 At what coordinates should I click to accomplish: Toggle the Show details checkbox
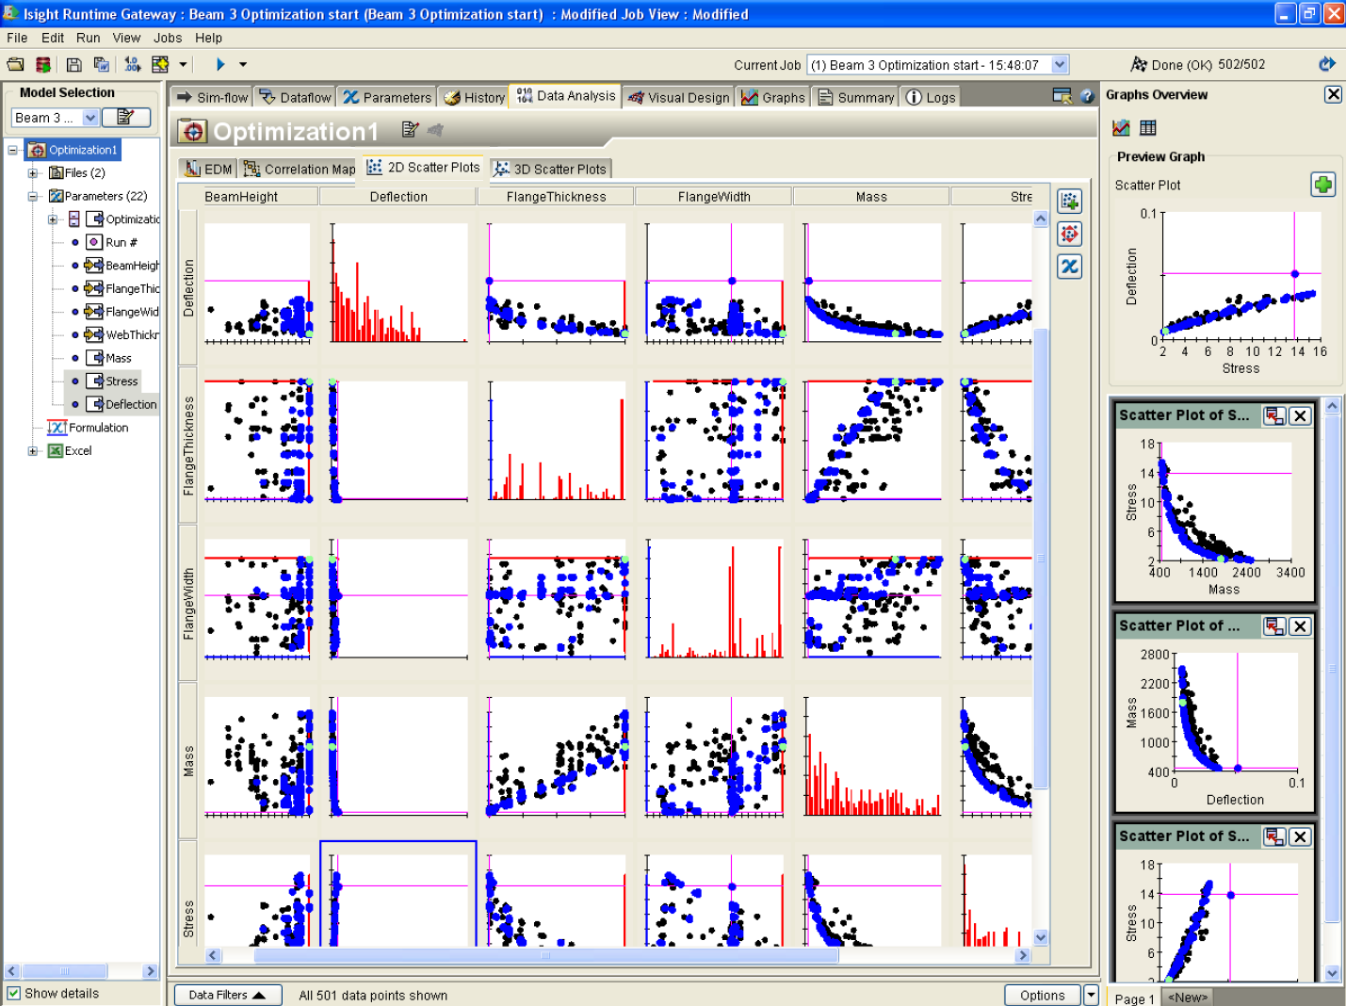(x=14, y=993)
